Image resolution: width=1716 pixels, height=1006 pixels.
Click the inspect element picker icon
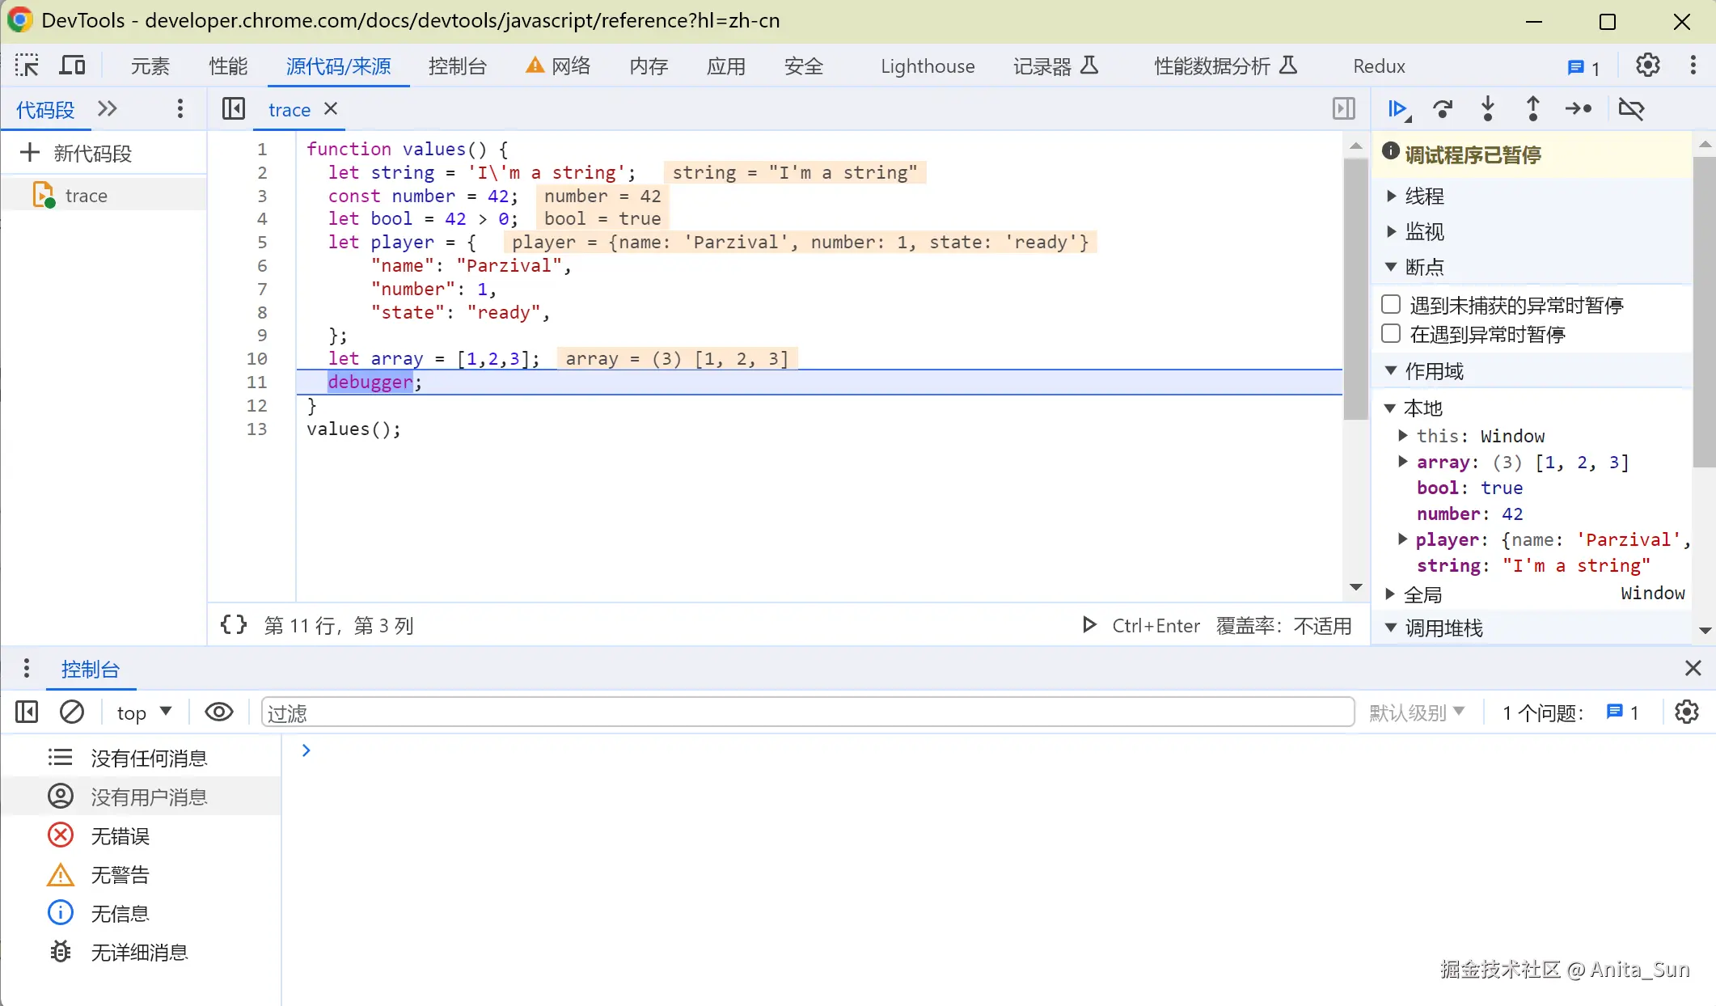[27, 66]
